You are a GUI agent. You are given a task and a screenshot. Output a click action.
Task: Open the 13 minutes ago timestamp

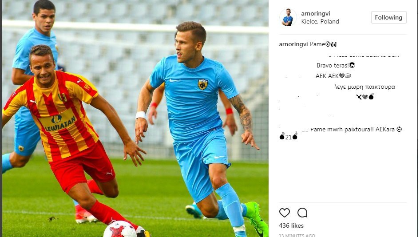[297, 235]
